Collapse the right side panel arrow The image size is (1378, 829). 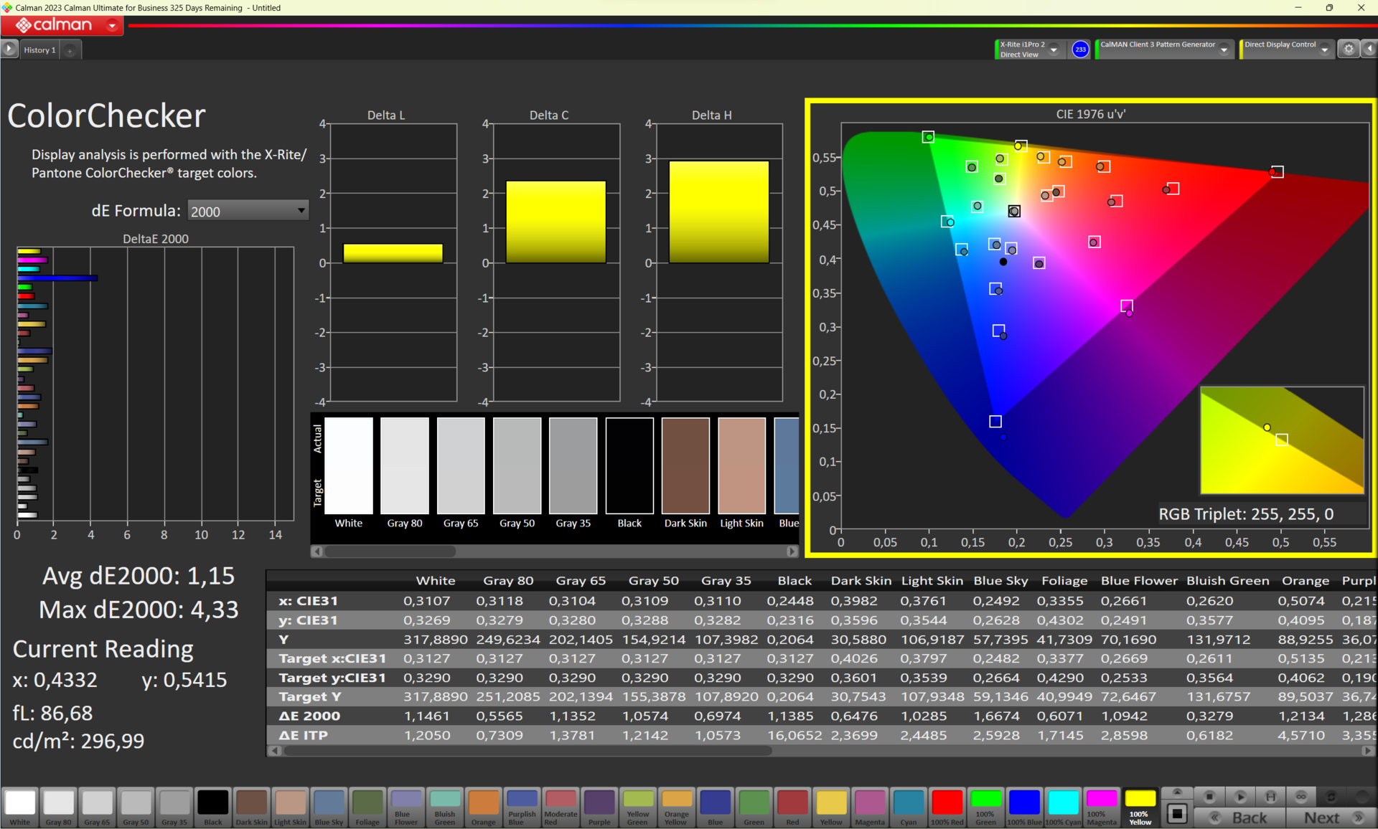pyautogui.click(x=1369, y=49)
